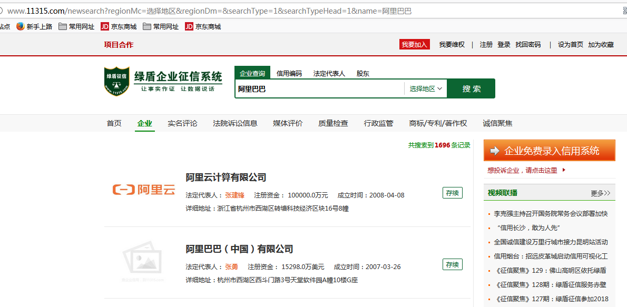Click the 注册 link
The height and width of the screenshot is (307, 627).
click(486, 45)
